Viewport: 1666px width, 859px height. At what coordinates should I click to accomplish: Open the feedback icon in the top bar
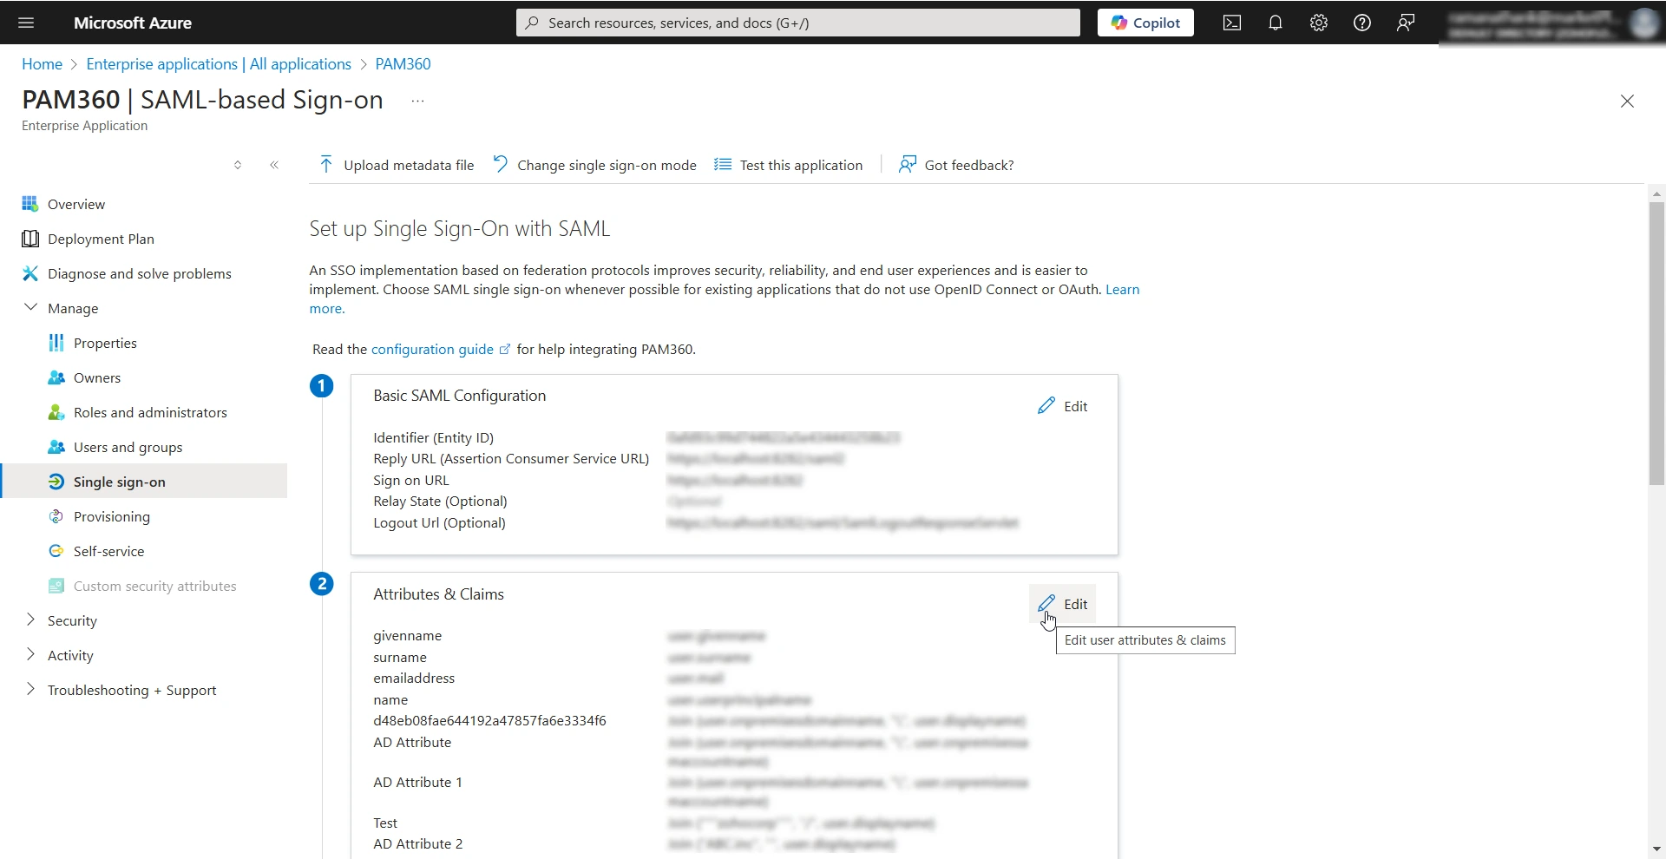(x=1406, y=23)
